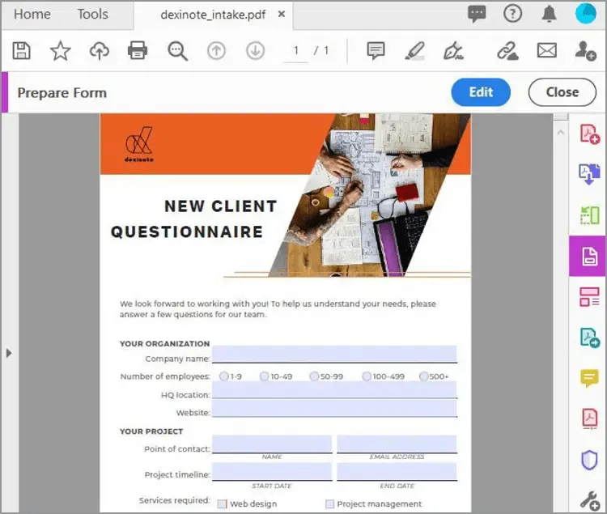
Task: Click the Save file floppy icon
Action: 21,51
